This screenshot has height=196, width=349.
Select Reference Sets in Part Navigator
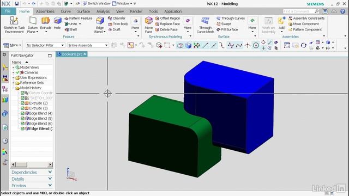(32, 83)
